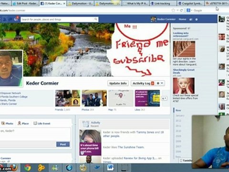Screen dimensions: 229x172
Task: Open Tammy Jones link in activity
Action: click(145, 132)
